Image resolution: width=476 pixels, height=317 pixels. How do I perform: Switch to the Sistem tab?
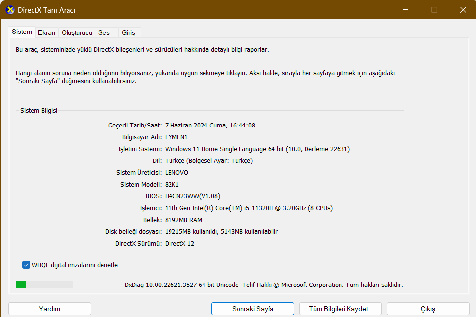click(x=22, y=32)
